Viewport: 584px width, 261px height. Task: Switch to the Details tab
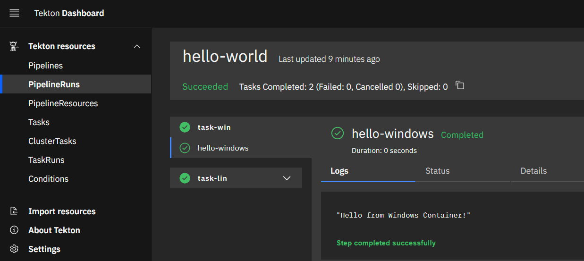pyautogui.click(x=547, y=171)
